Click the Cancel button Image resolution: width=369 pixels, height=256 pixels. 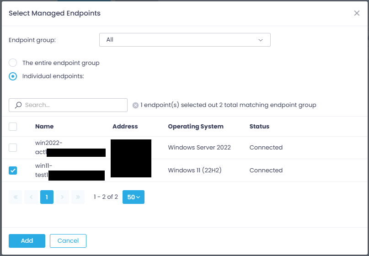(68, 241)
